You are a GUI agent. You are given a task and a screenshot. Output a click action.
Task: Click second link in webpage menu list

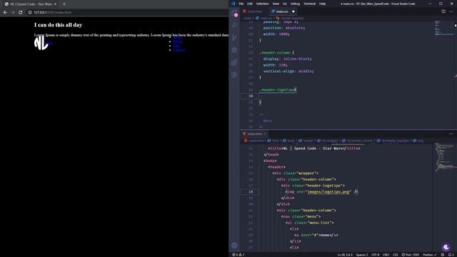point(178,41)
